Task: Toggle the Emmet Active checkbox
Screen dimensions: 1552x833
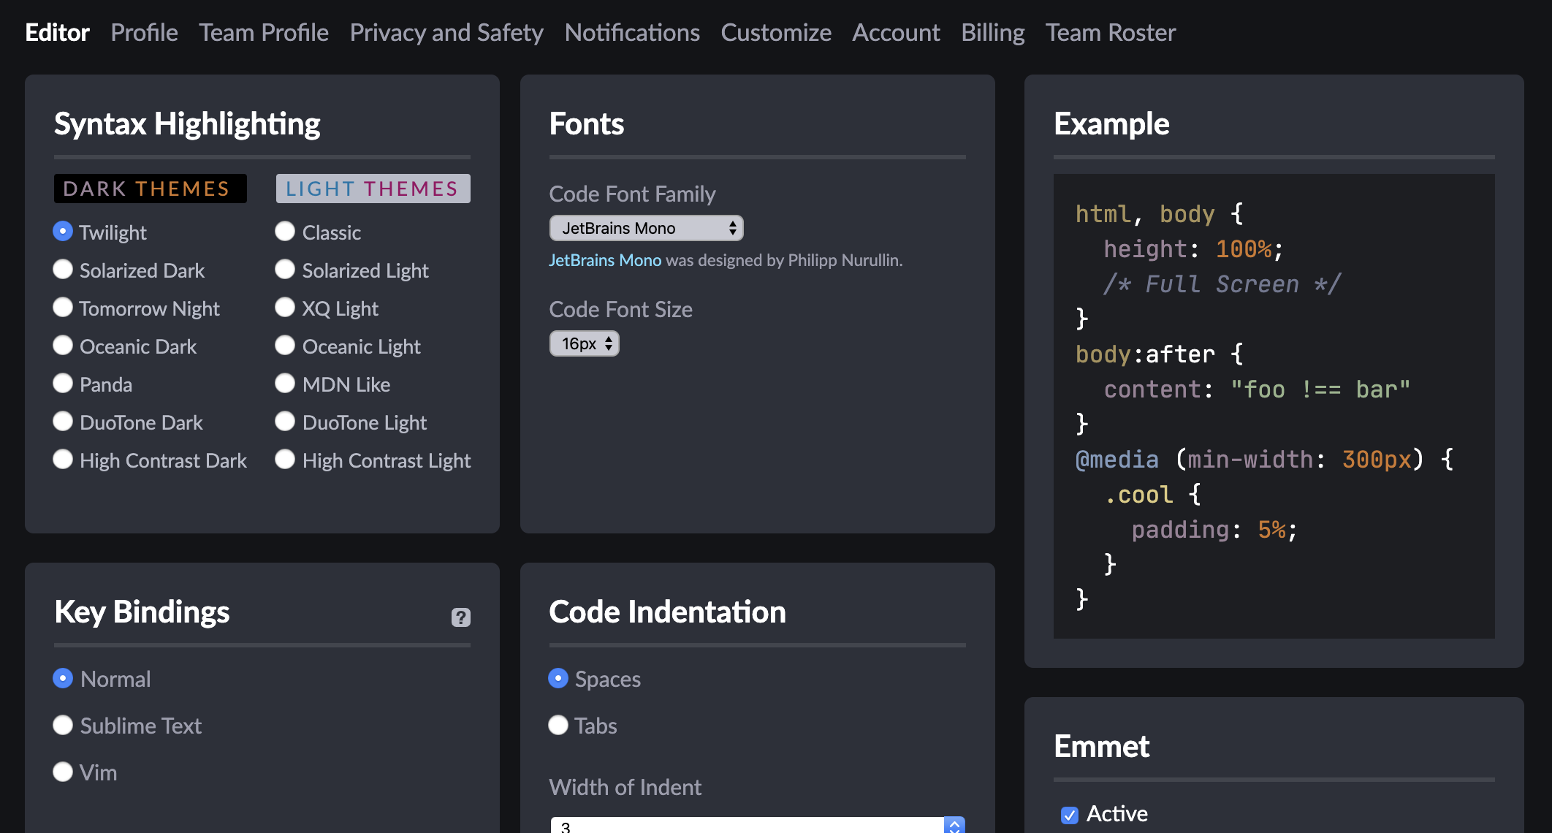Action: coord(1070,813)
